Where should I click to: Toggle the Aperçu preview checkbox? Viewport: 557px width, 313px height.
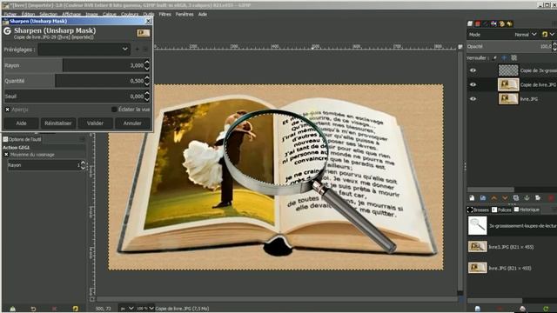[x=8, y=110]
